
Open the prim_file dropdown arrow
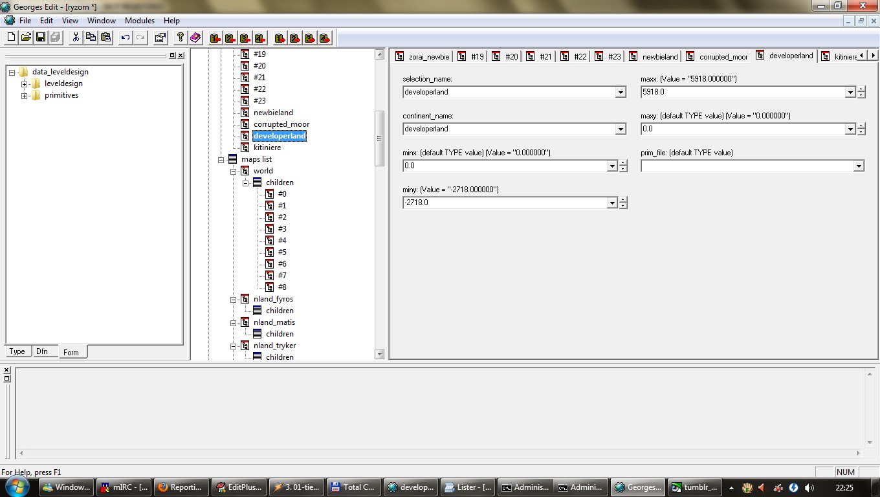[859, 166]
